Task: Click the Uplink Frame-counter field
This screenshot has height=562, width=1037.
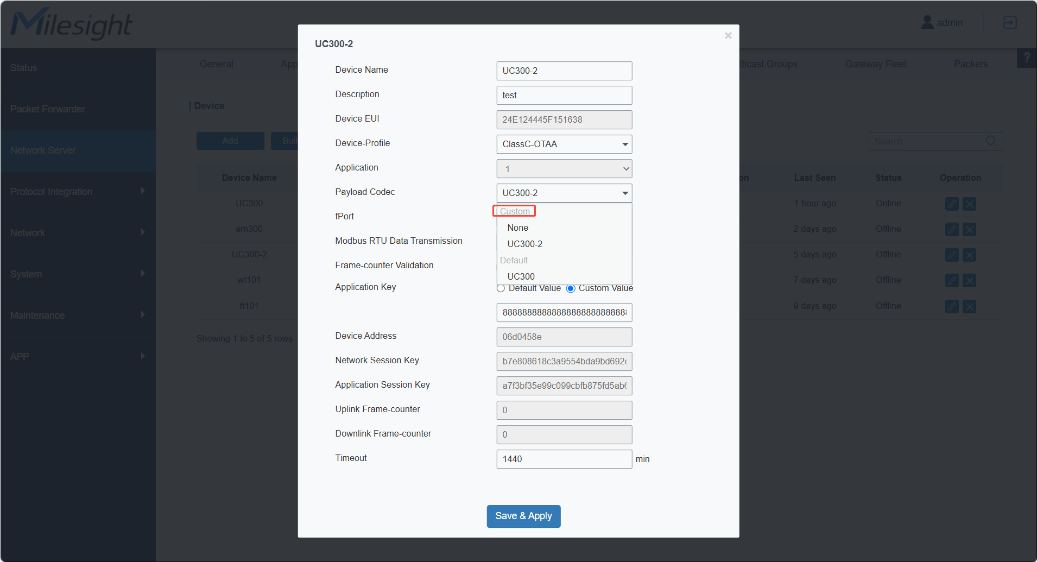Action: (564, 410)
